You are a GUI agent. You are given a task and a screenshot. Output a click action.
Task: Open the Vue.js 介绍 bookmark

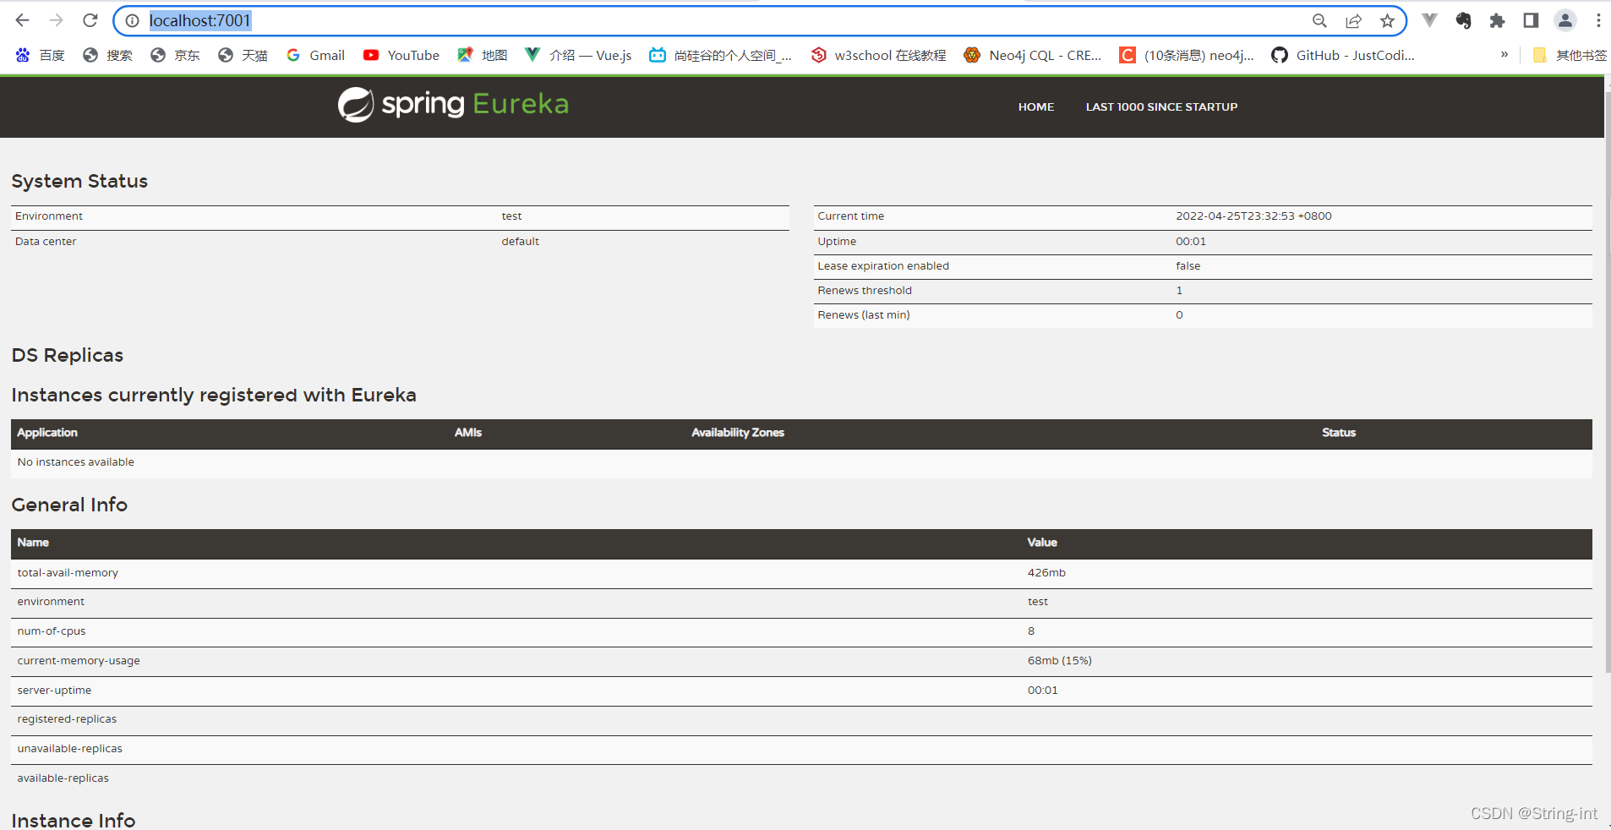click(578, 55)
